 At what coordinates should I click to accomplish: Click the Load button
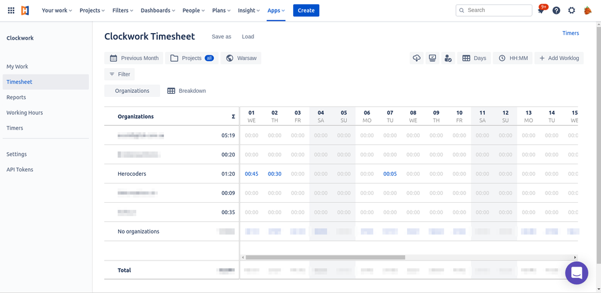(248, 37)
